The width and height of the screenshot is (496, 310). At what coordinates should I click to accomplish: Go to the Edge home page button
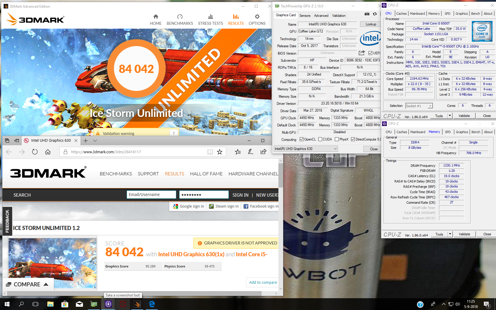[x=48, y=152]
